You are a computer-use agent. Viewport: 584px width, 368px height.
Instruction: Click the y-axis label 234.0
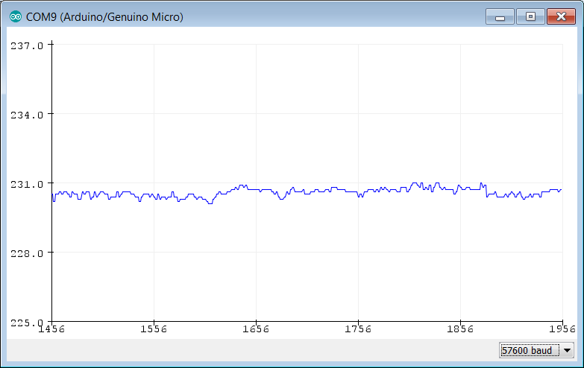26,115
